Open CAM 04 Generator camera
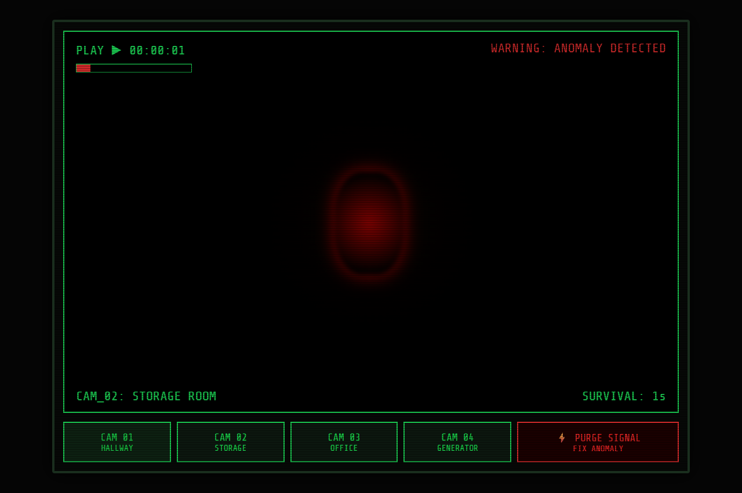 pyautogui.click(x=457, y=442)
